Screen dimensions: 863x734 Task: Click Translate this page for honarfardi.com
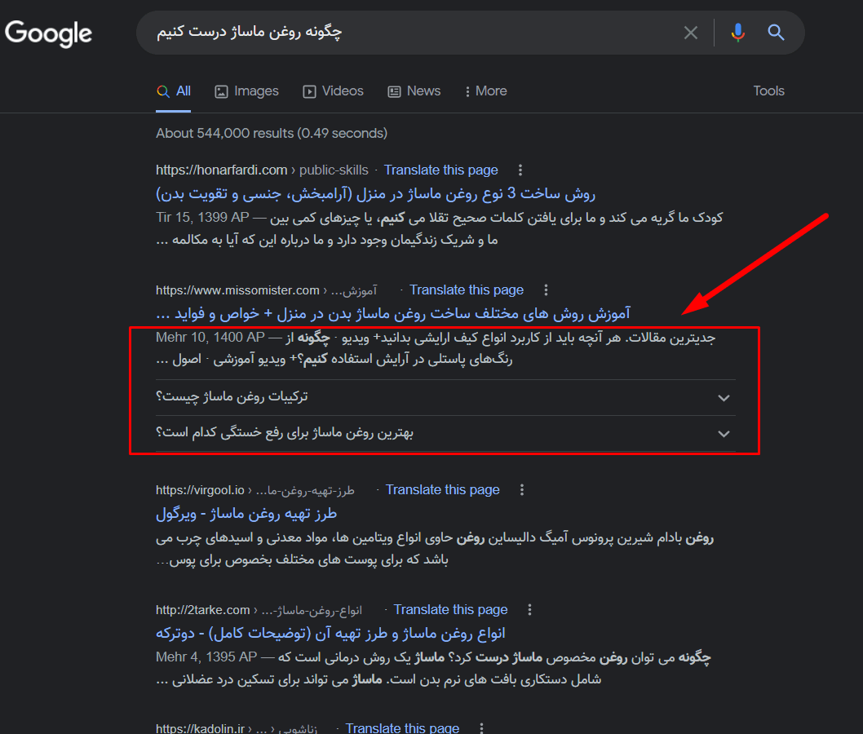(440, 170)
